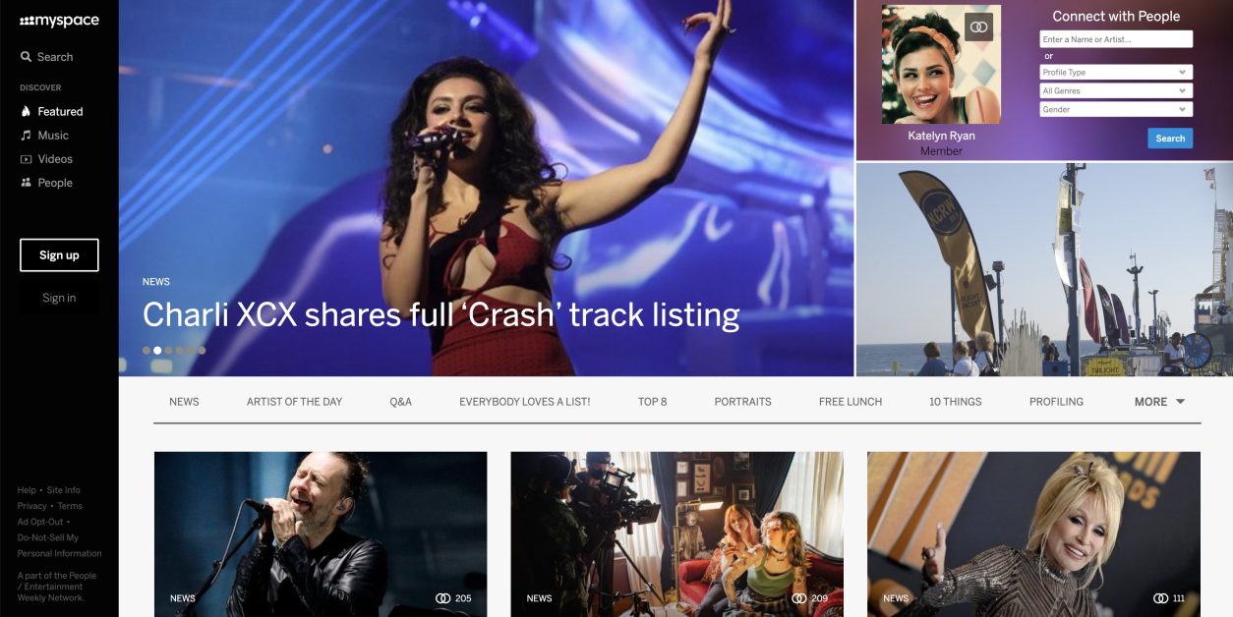Open Do-Not-Sell My Personal Information link
Viewport: 1233px width, 617px height.
point(59,545)
